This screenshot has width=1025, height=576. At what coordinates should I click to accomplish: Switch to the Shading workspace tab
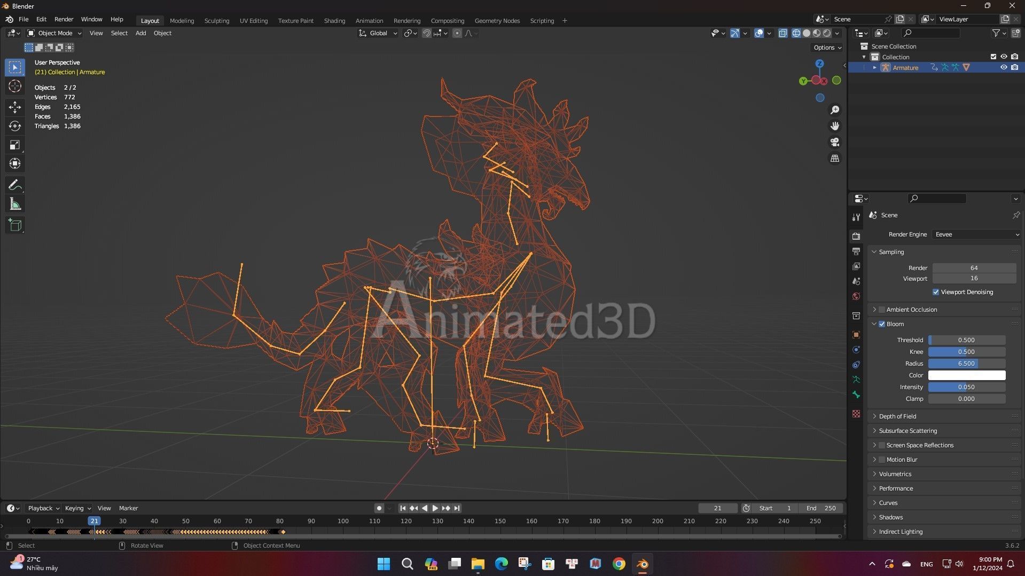pyautogui.click(x=334, y=21)
